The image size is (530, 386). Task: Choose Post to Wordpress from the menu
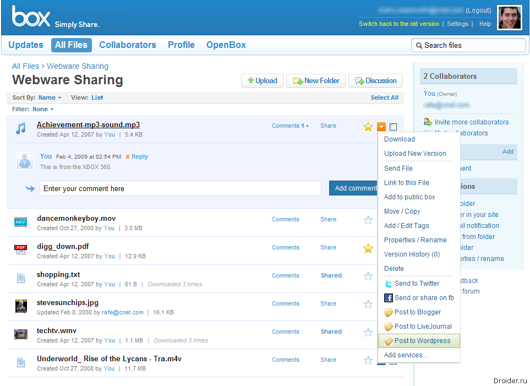click(422, 341)
